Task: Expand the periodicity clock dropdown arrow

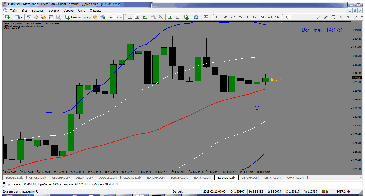Action: coord(200,17)
